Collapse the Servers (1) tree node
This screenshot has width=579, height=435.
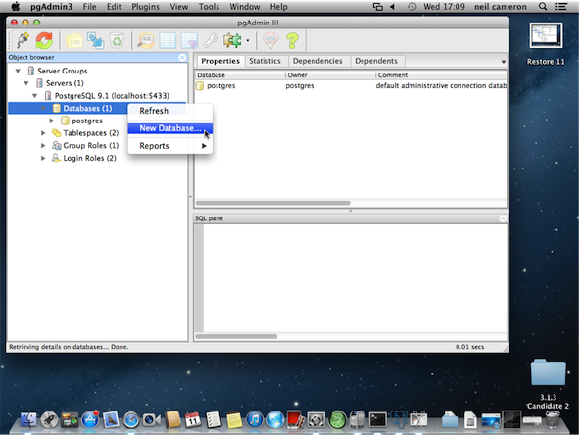tap(26, 83)
